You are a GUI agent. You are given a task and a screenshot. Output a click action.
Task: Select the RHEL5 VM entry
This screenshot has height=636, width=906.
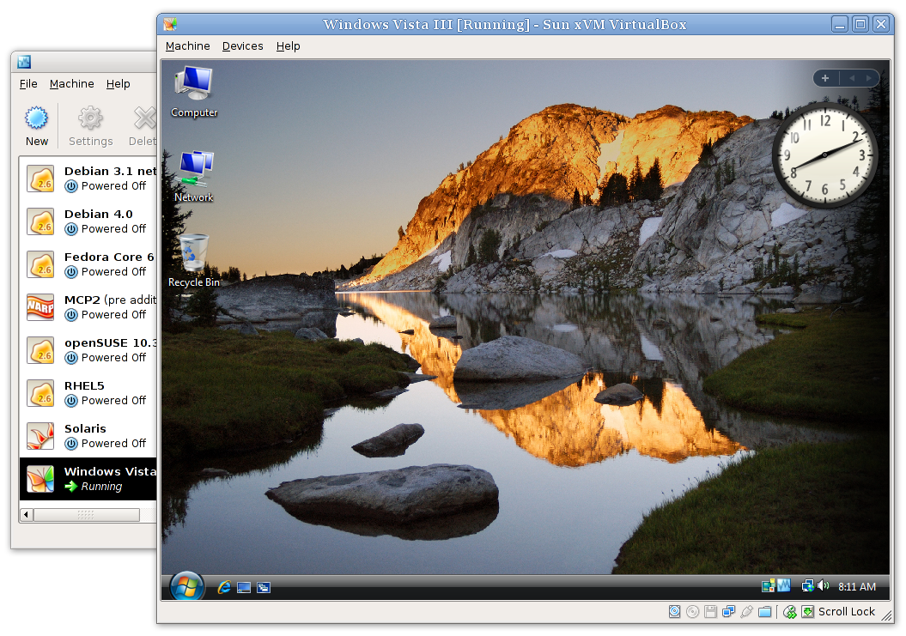88,393
